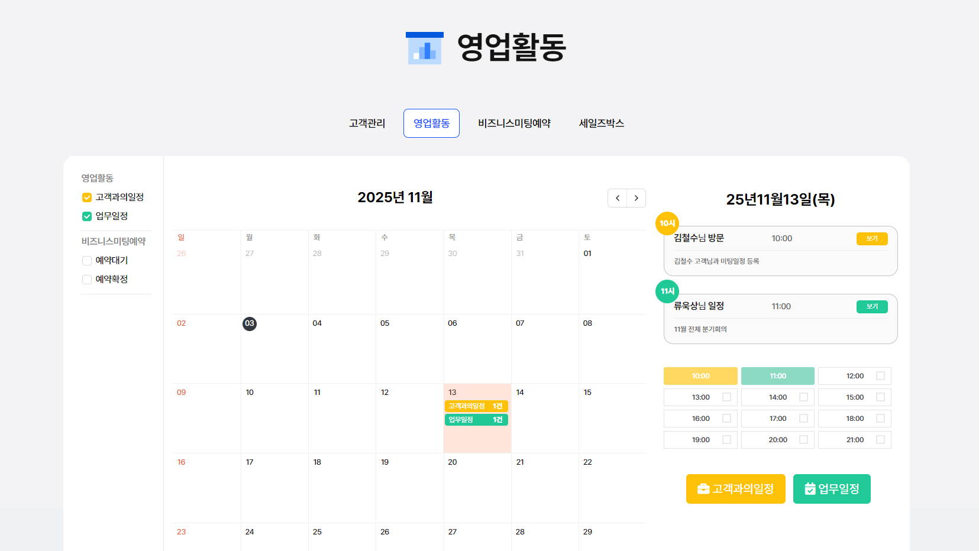Select previous-month date 30 on calendar
The width and height of the screenshot is (979, 551).
click(x=453, y=254)
